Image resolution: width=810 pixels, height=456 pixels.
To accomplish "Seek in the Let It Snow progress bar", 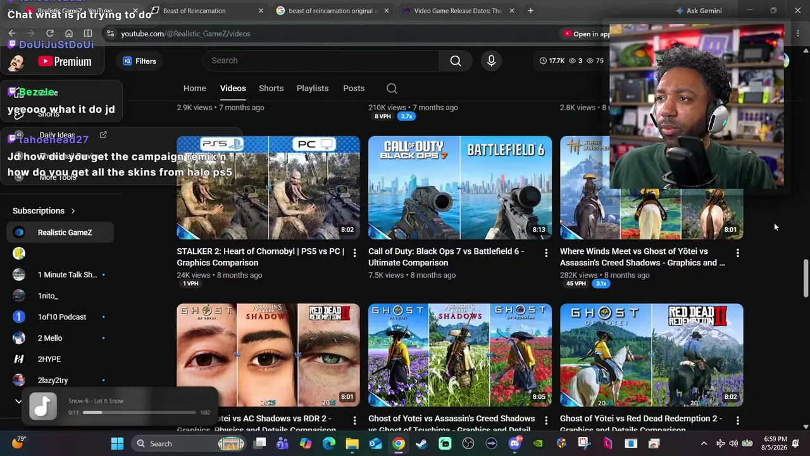I will point(139,412).
